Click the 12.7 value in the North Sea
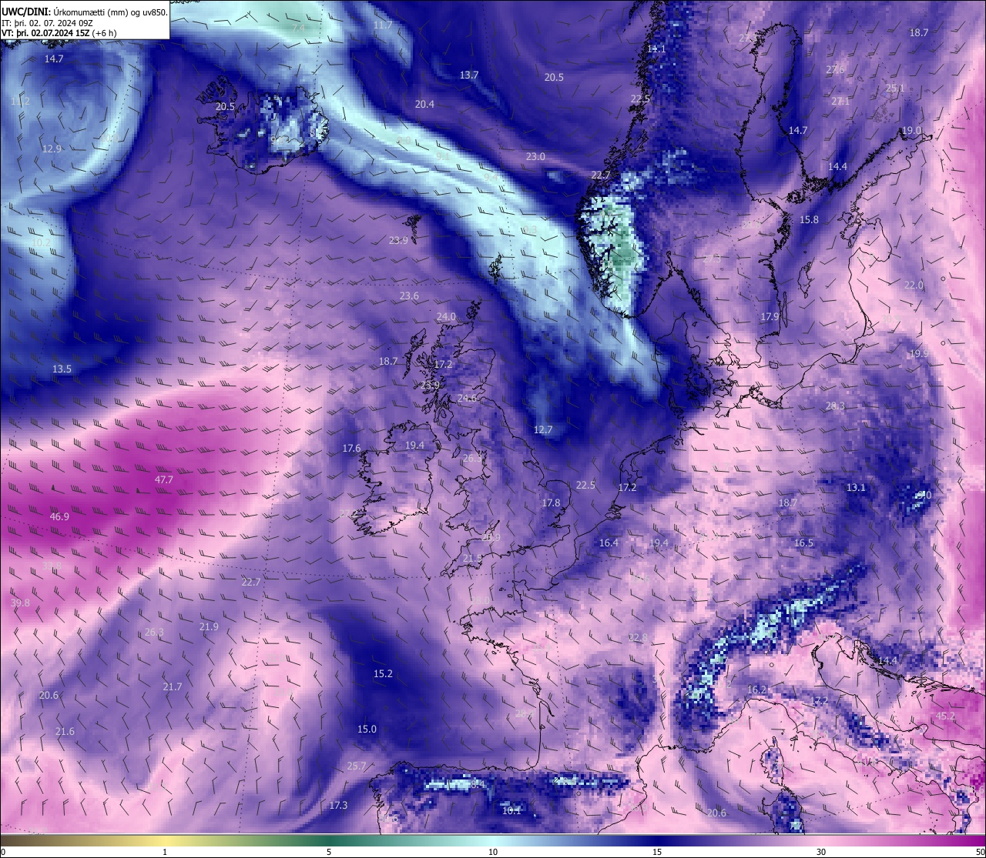 (x=543, y=429)
